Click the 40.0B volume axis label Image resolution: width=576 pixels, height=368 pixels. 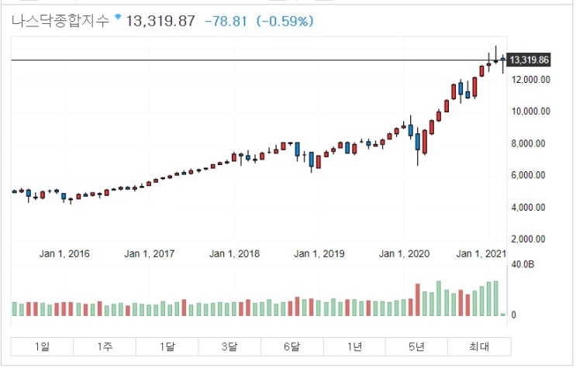pyautogui.click(x=523, y=264)
